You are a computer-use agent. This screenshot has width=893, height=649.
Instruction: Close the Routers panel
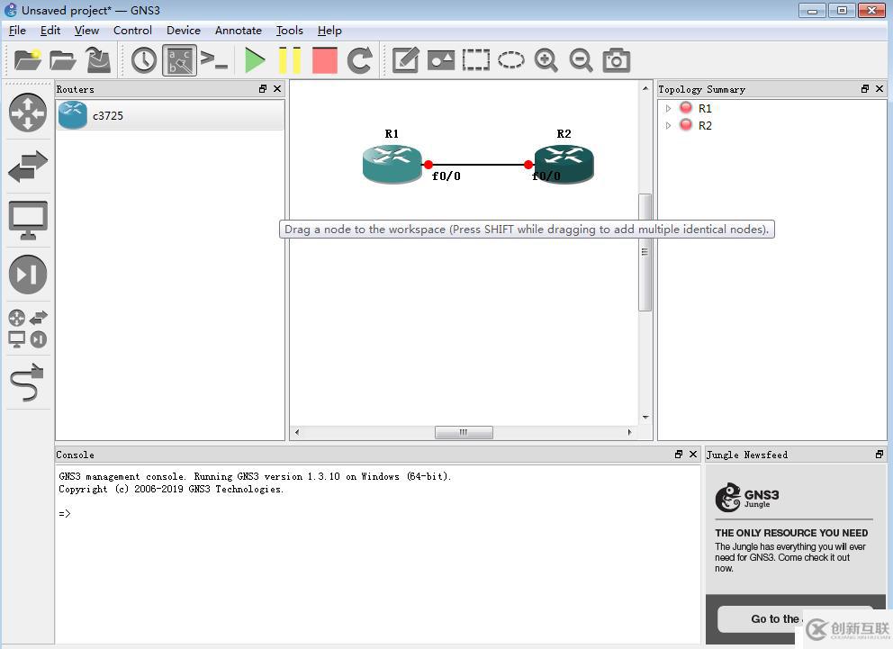point(277,89)
